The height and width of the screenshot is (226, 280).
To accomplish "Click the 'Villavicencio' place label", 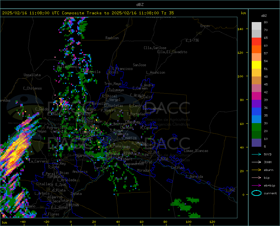I will (69, 67).
